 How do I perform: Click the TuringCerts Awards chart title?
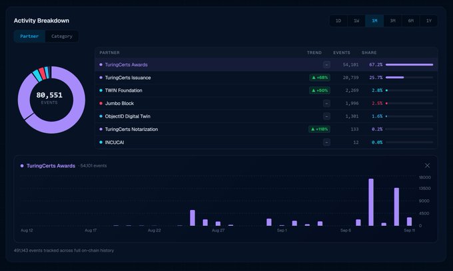point(51,166)
